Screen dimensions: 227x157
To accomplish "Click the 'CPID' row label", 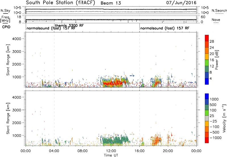I will tap(6, 27).
